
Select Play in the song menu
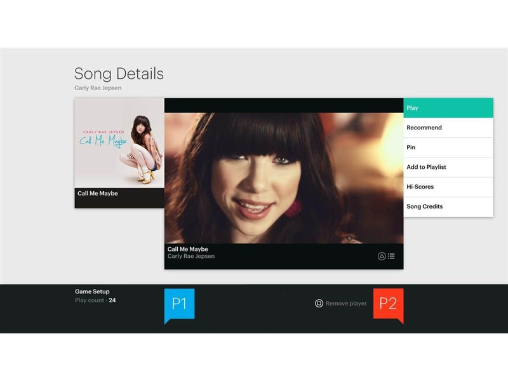[448, 108]
